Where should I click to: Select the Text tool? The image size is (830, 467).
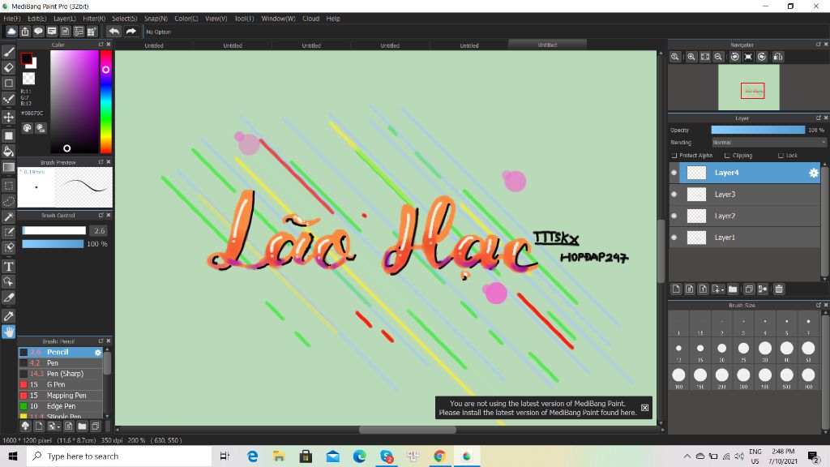click(8, 266)
